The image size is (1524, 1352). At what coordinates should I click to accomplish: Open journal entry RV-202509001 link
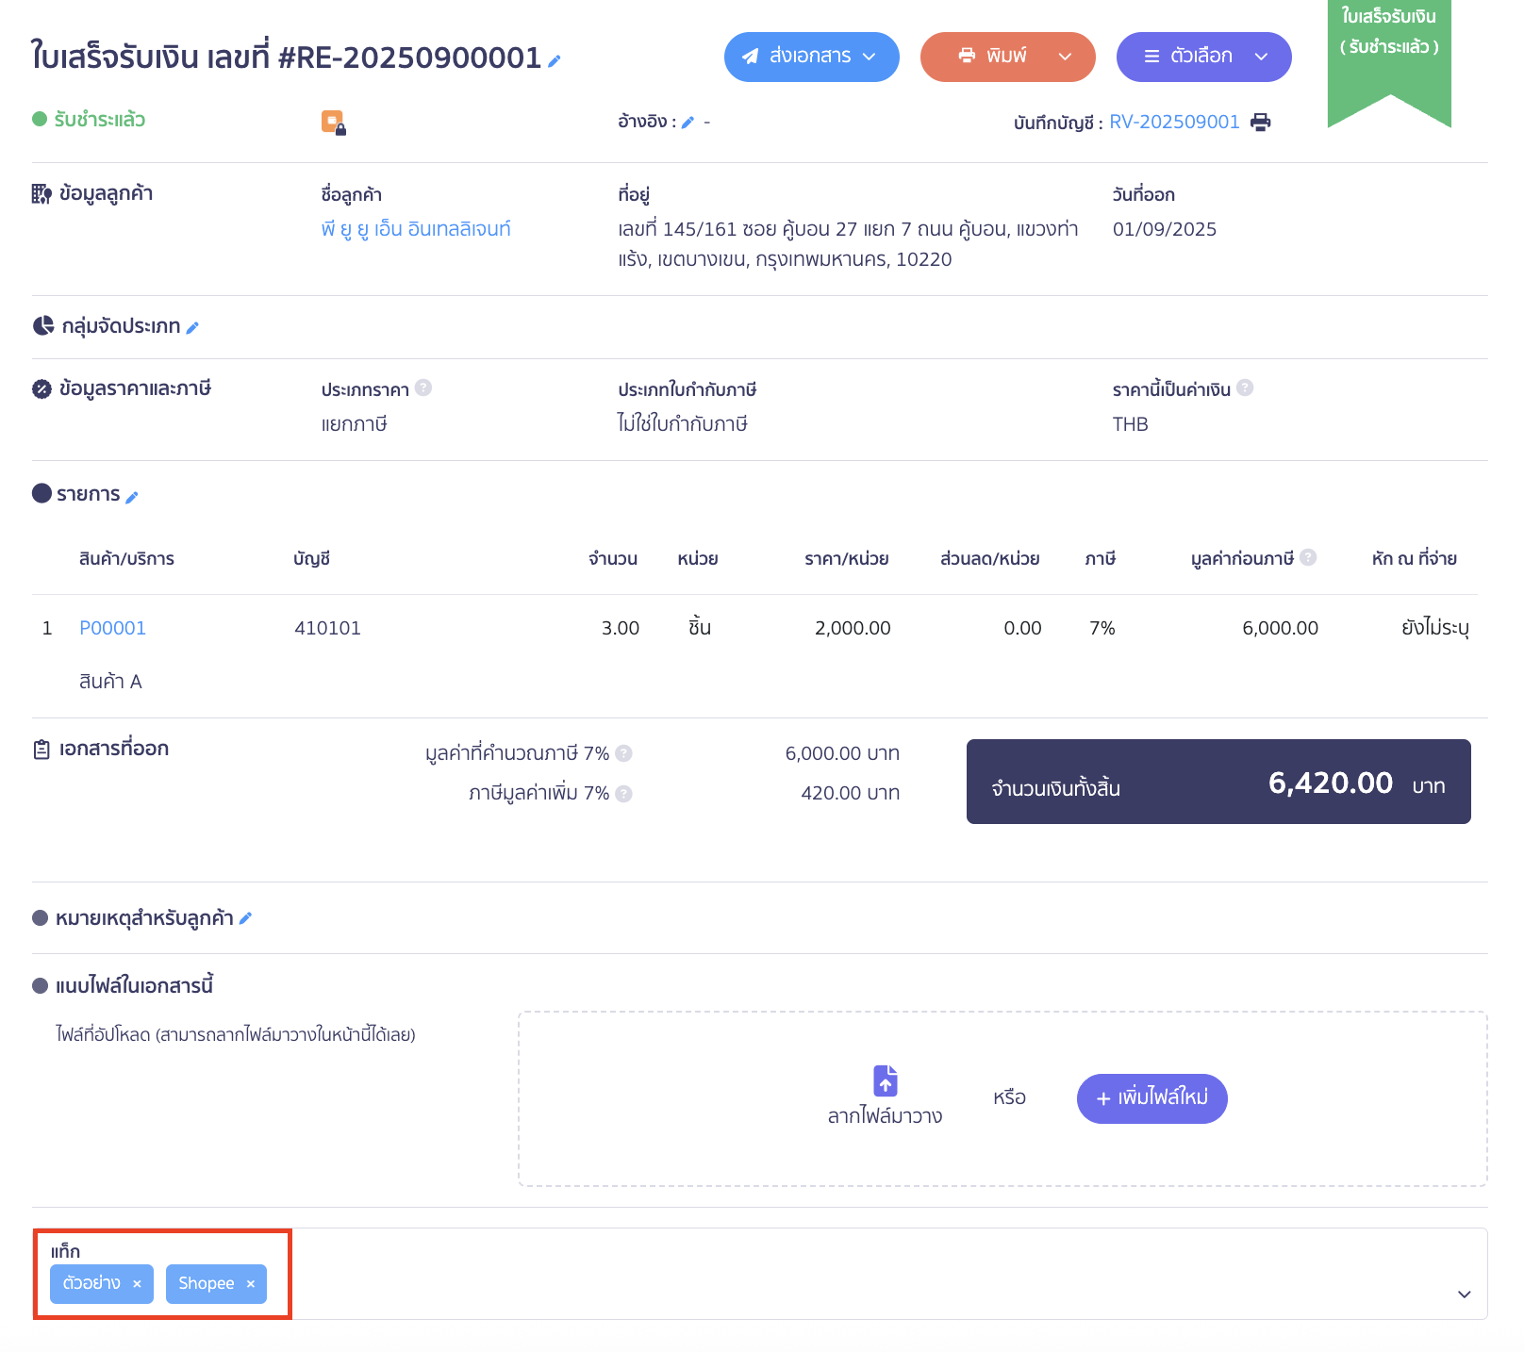(1174, 123)
